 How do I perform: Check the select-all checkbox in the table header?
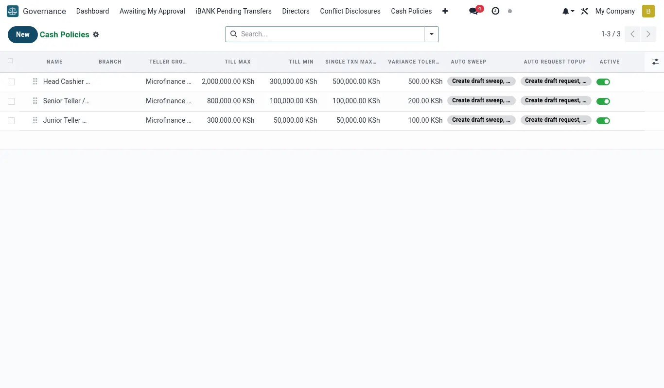click(10, 61)
